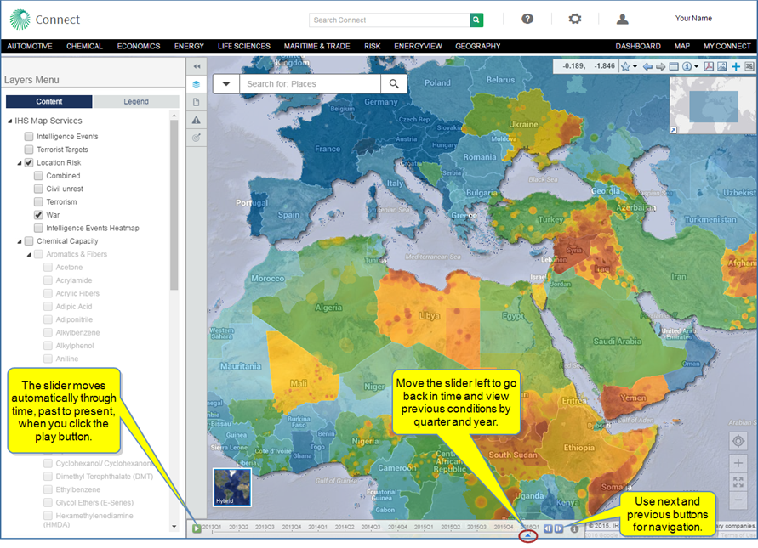Collapse the Chemical Capacity group
The height and width of the screenshot is (548, 758).
[20, 241]
